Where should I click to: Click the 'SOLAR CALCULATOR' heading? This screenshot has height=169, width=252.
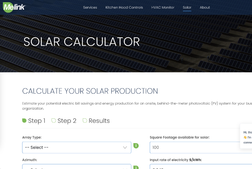[x=82, y=42]
